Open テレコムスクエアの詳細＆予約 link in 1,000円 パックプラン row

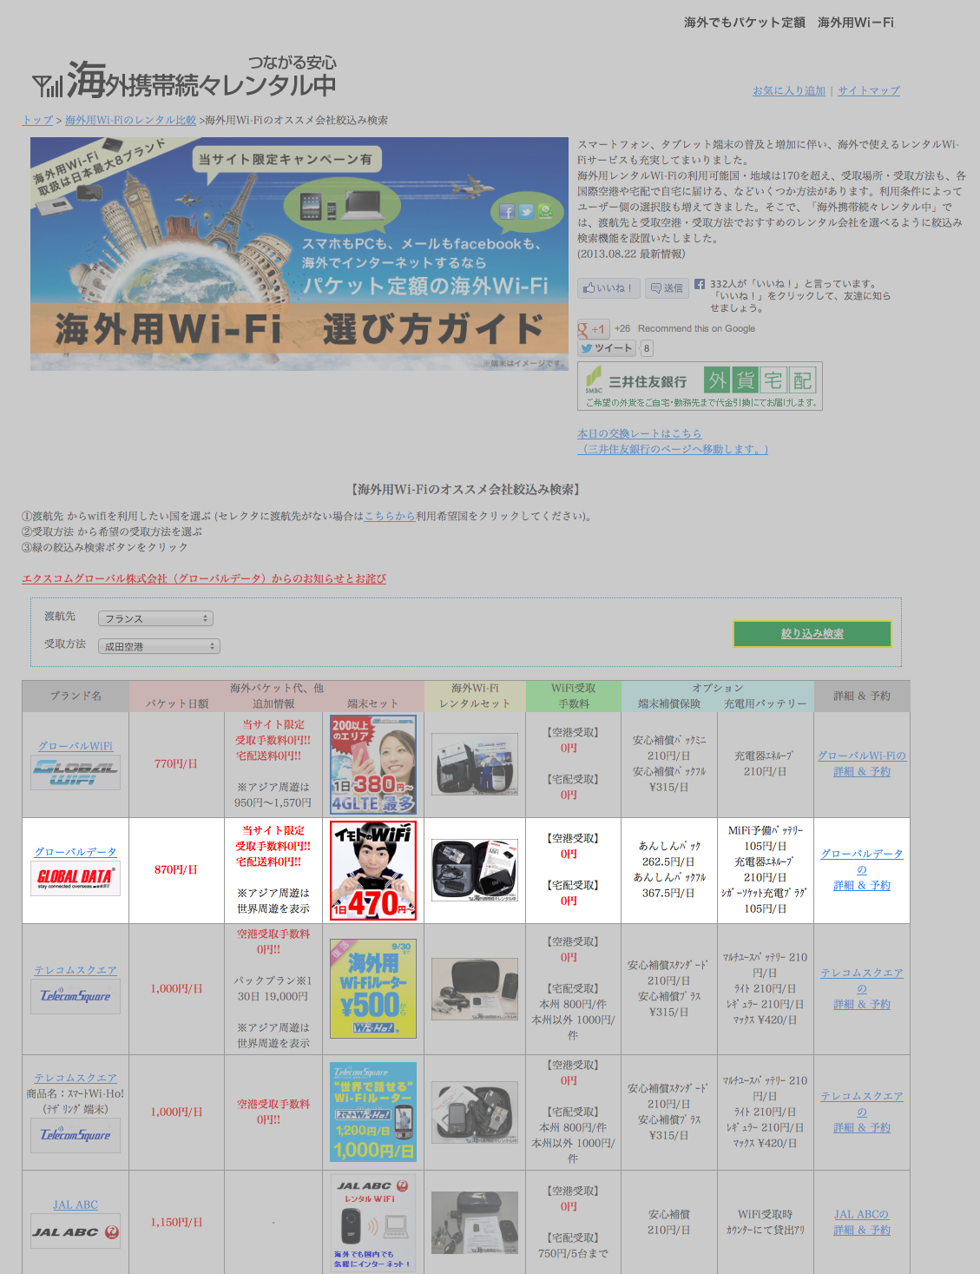click(862, 988)
